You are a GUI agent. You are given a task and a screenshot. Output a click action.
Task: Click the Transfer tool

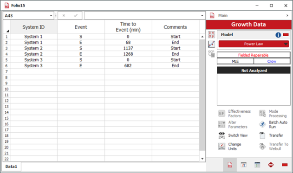coord(271,135)
